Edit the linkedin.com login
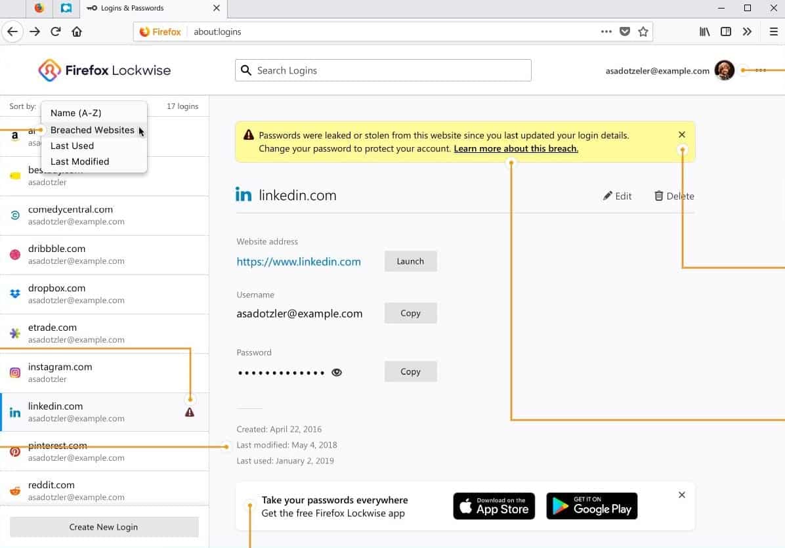785x548 pixels. click(x=617, y=196)
